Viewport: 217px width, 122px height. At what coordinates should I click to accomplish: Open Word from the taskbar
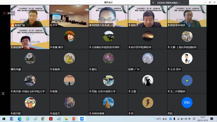pyautogui.click(x=12, y=119)
